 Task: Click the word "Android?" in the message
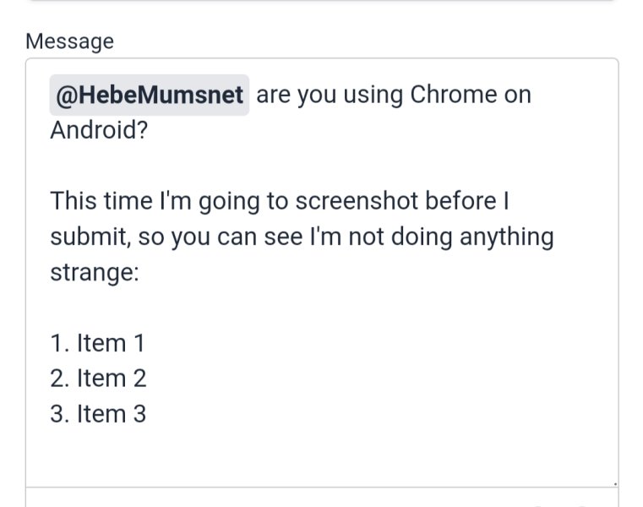(x=98, y=130)
